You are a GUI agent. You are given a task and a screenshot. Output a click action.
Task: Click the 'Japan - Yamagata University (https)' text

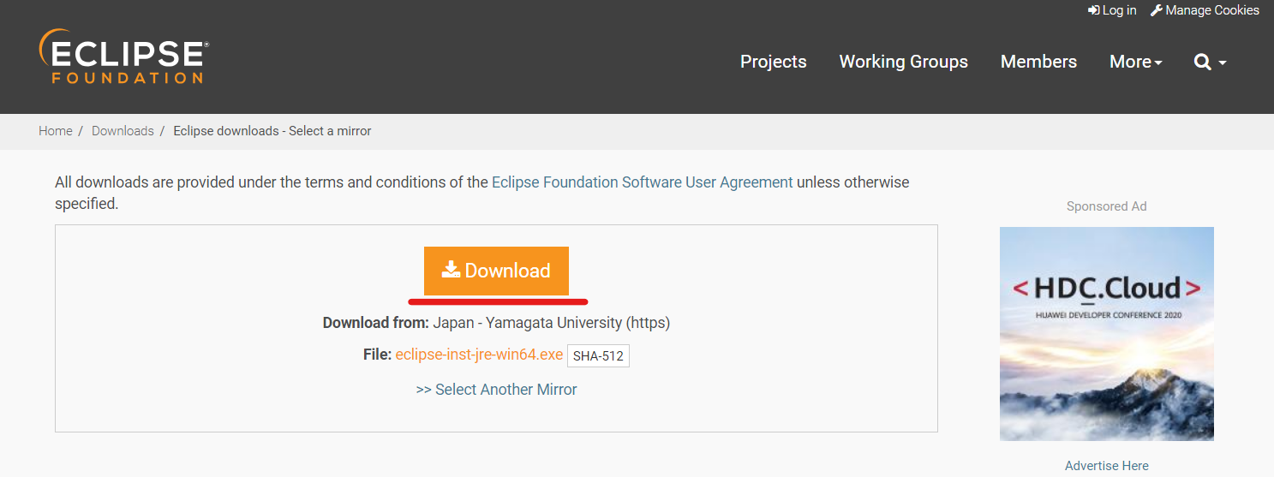click(x=552, y=323)
